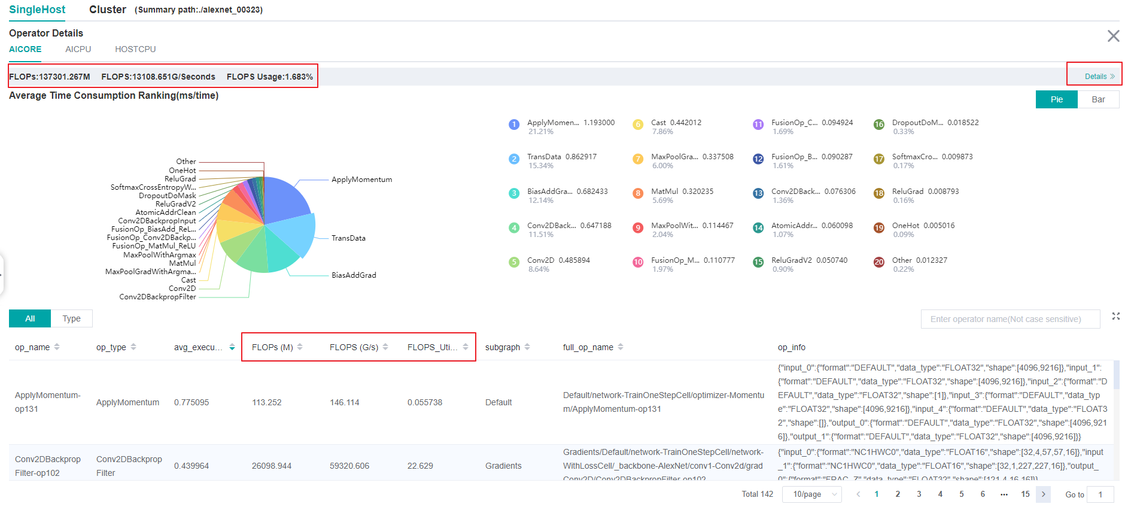This screenshot has height=513, width=1131.
Task: Open the 10/page size dropdown
Action: click(811, 494)
